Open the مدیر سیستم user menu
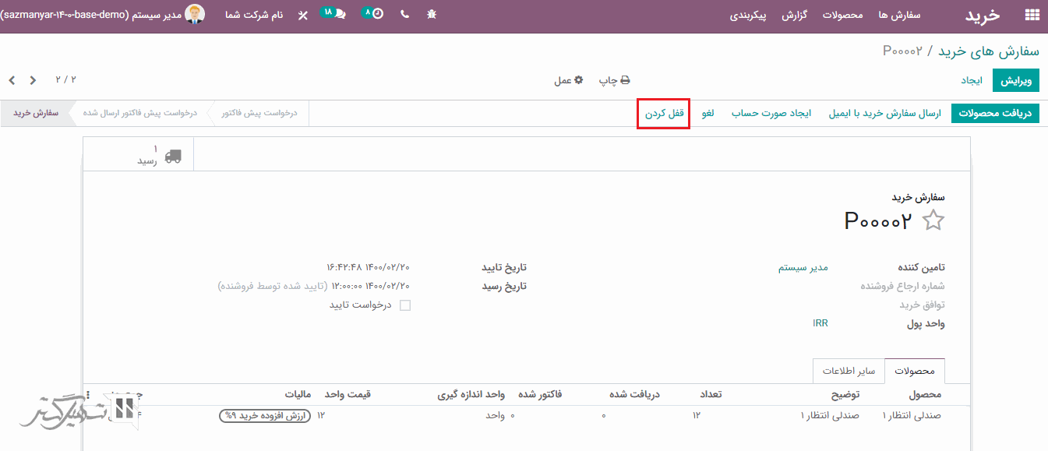This screenshot has width=1048, height=451. click(103, 15)
